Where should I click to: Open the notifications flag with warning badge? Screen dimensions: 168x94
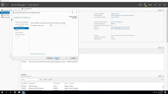145,5
